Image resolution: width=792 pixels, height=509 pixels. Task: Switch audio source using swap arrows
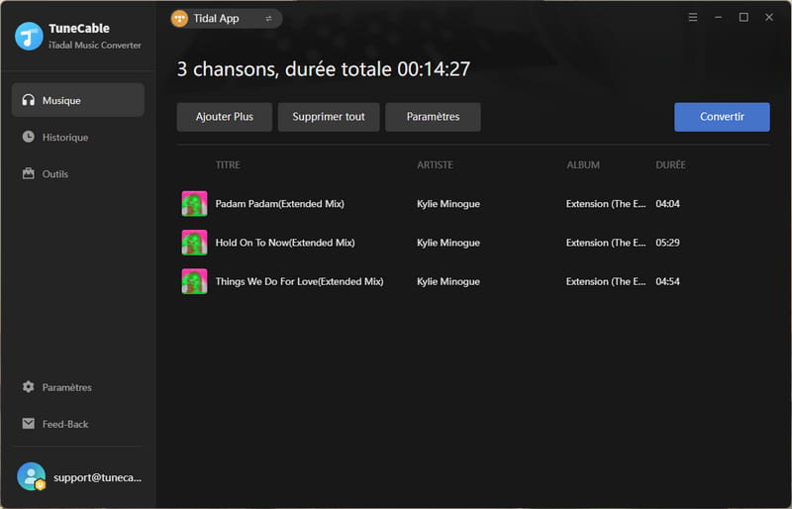[268, 19]
